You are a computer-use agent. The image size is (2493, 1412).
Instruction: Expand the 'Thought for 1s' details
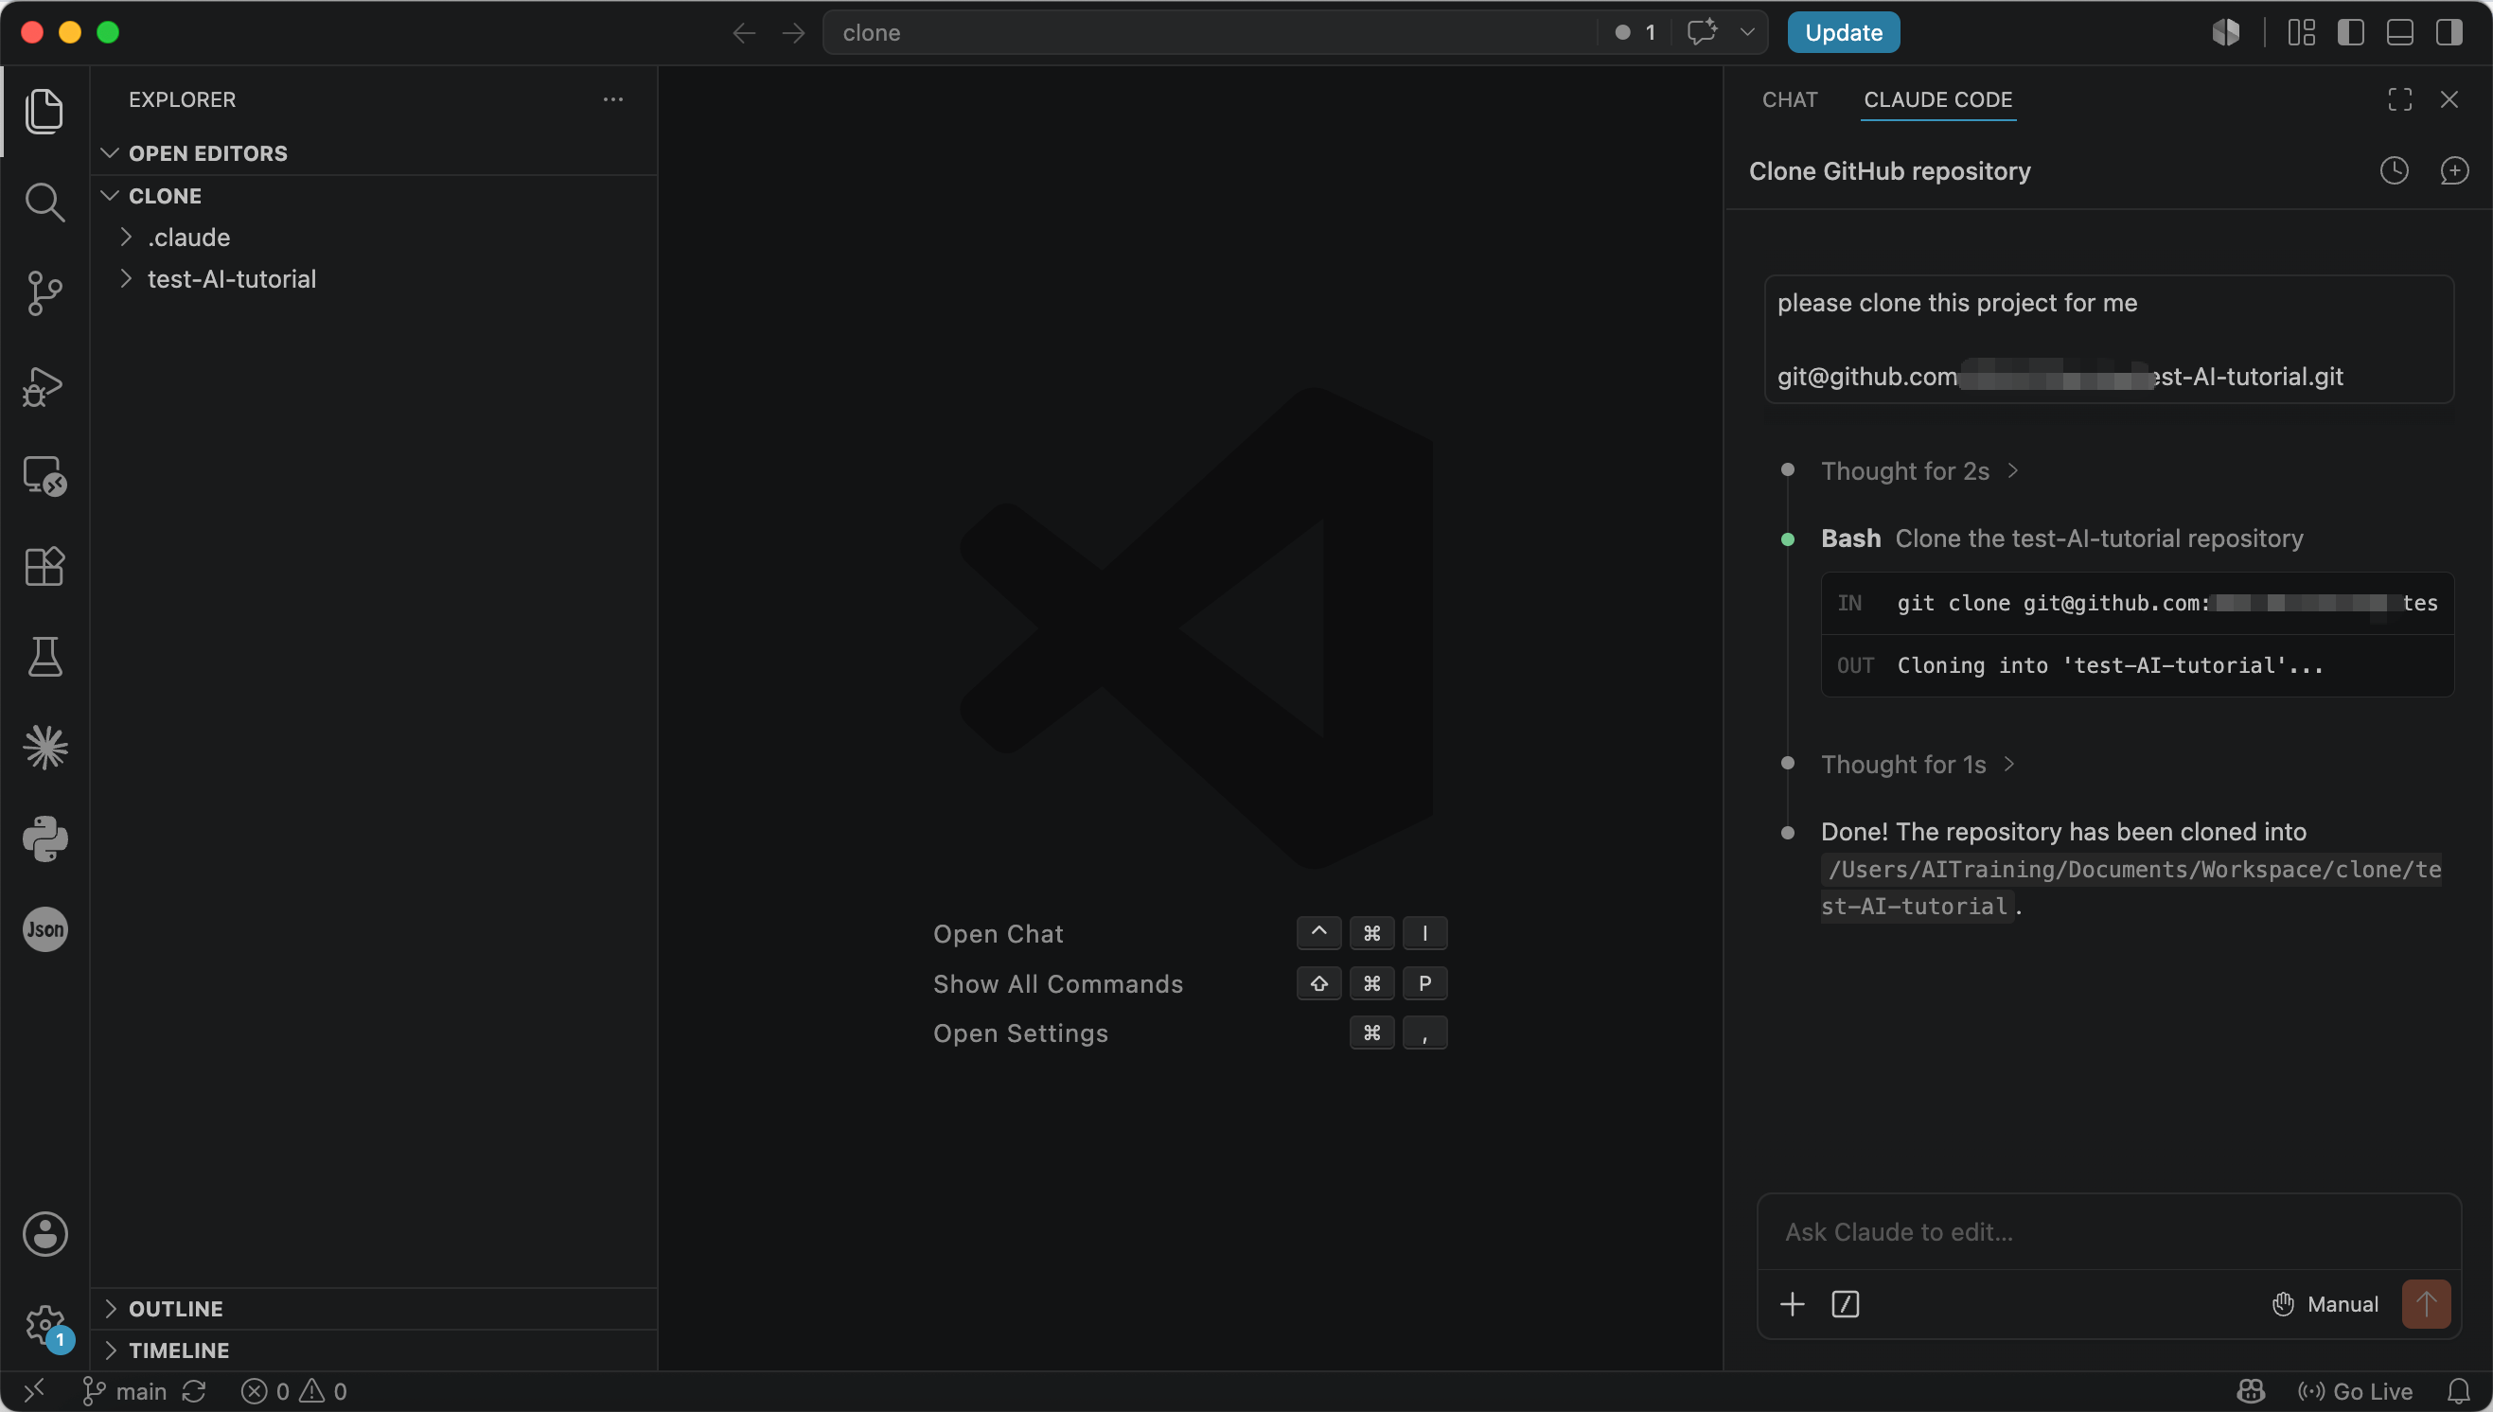pos(1917,764)
